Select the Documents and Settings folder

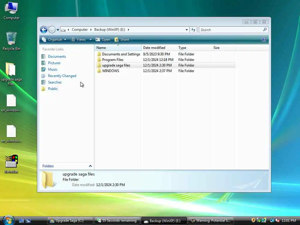pos(121,54)
